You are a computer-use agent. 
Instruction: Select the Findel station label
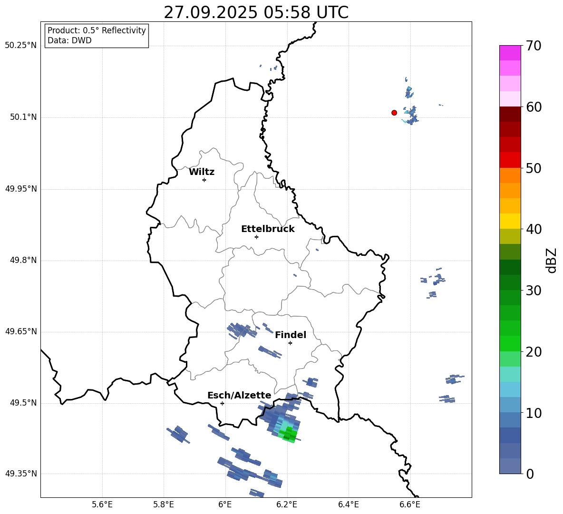click(291, 335)
